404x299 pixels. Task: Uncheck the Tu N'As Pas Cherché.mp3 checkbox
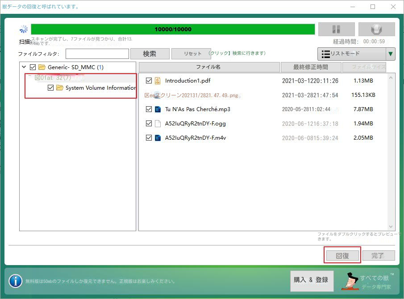tap(149, 109)
